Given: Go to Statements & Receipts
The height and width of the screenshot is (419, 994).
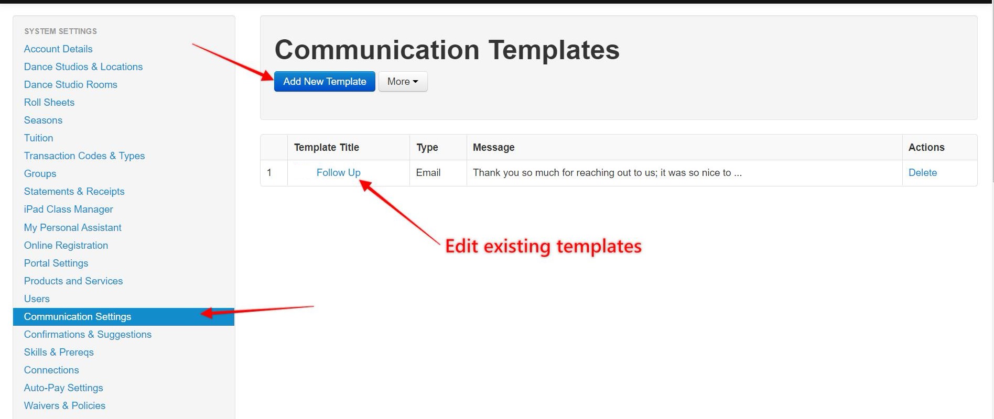Looking at the screenshot, I should click(74, 191).
